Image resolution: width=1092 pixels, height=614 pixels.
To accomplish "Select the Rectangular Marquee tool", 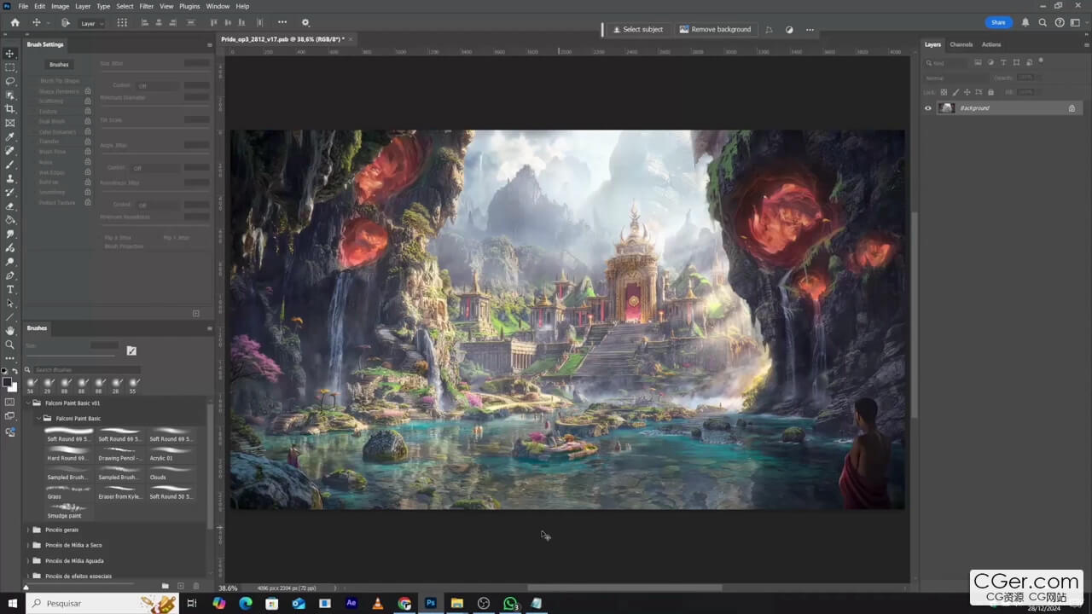I will click(x=10, y=67).
